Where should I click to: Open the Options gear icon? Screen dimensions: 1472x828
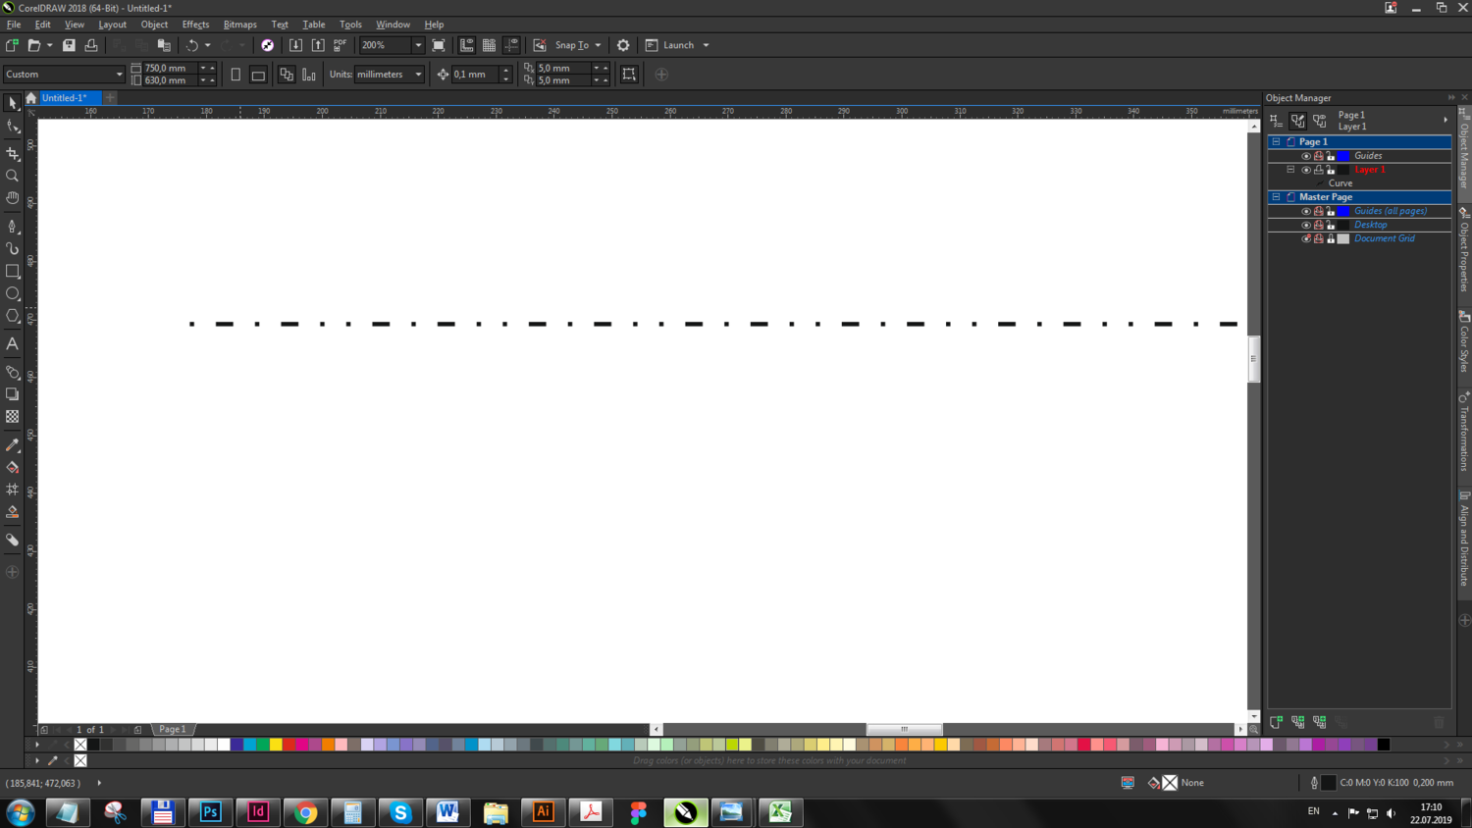(x=623, y=45)
